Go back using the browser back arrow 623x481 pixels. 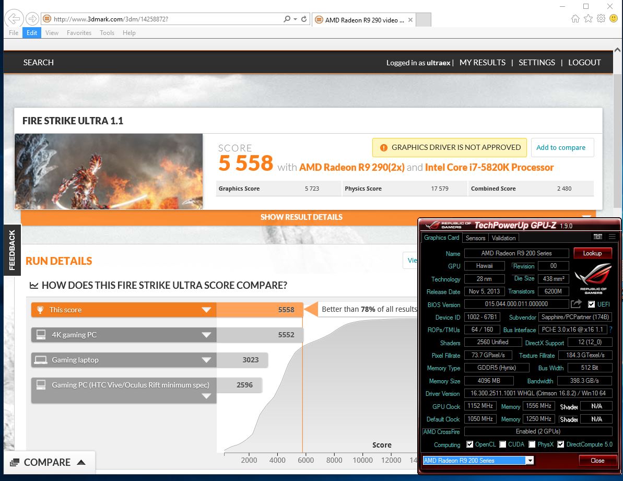(14, 18)
